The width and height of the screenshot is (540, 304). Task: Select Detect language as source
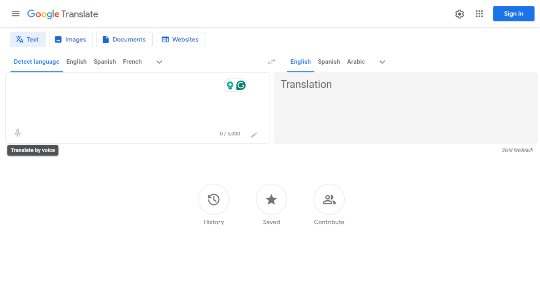pos(36,61)
